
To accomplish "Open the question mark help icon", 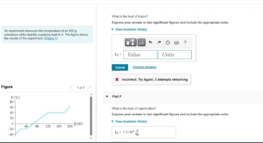I will click(185, 43).
